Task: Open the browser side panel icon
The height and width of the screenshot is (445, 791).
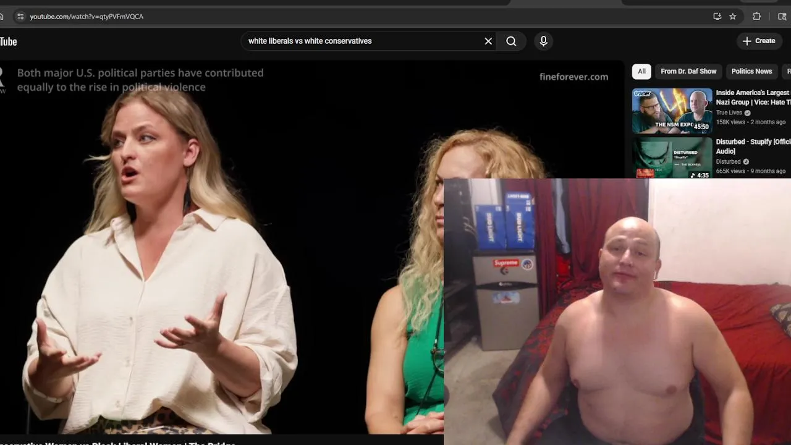Action: [x=782, y=17]
